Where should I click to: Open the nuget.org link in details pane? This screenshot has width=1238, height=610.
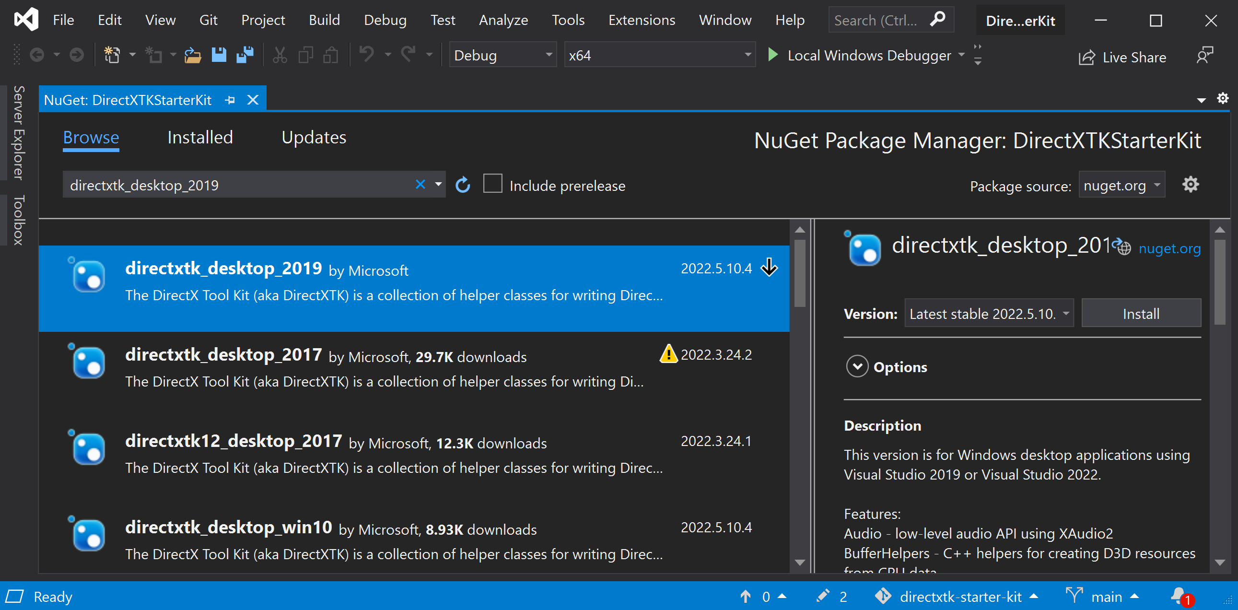point(1169,248)
